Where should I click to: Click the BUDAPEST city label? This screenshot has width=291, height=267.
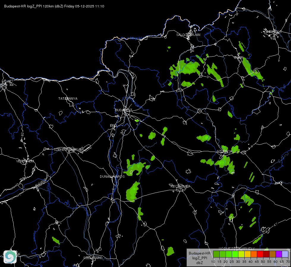click(124, 110)
